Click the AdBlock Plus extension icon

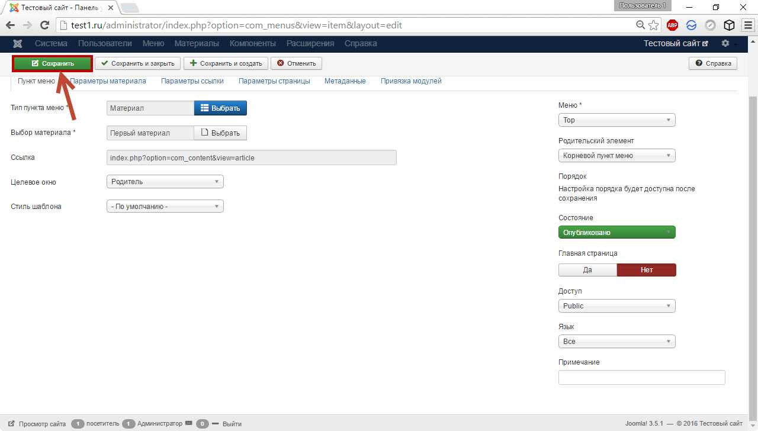click(672, 25)
